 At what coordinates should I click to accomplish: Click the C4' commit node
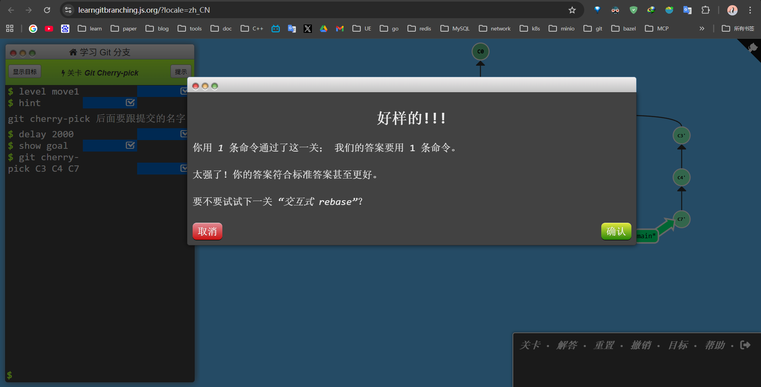[x=681, y=178]
